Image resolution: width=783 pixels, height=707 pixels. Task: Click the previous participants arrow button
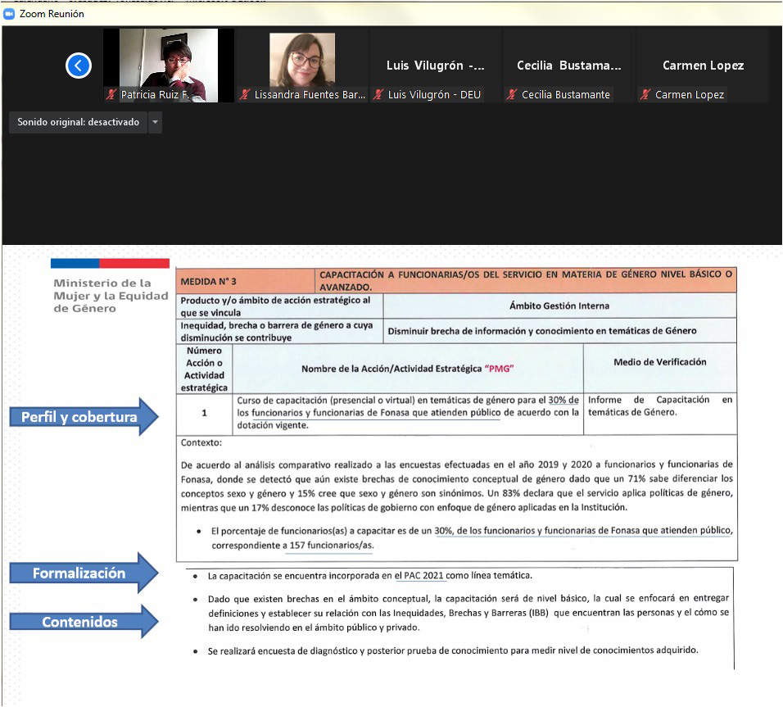pos(79,66)
